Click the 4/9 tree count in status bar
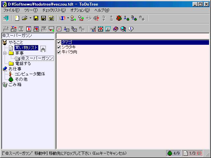This screenshot has width=211, height=158. 176,153
